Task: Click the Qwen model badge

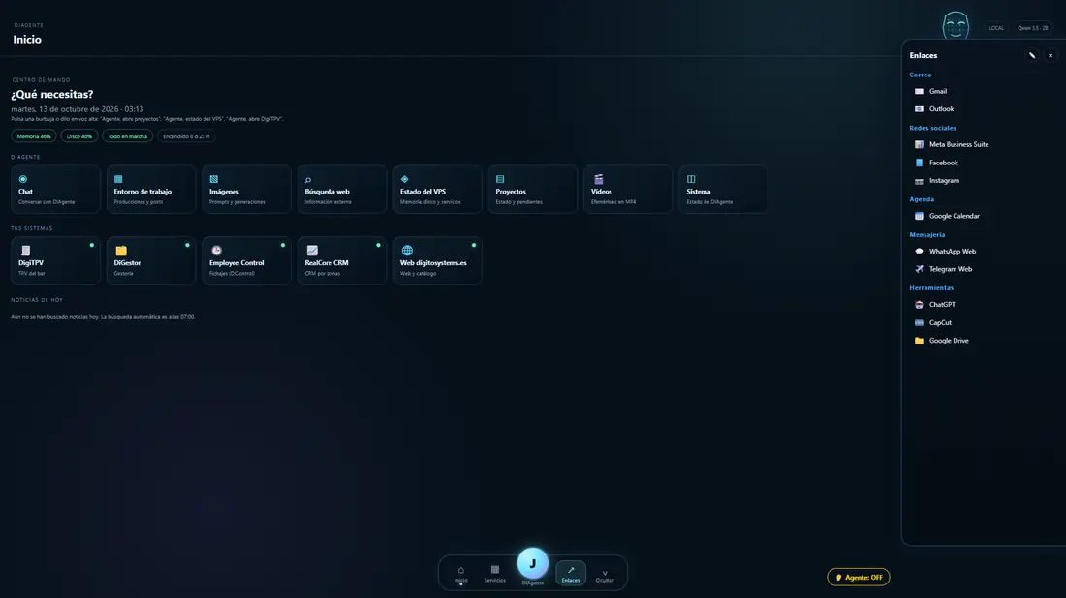Action: coord(1033,28)
